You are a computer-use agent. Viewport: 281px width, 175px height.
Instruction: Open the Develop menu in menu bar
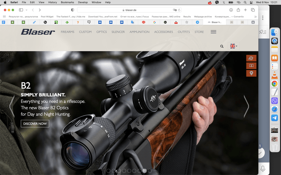83,2
